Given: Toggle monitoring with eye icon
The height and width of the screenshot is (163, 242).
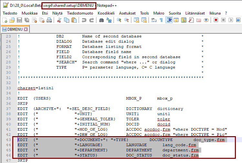Looking at the screenshot, I should 206,20.
